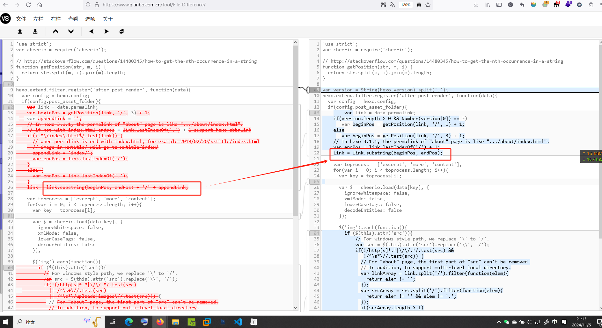Click the right-pointing triangle merge arrow
Viewport: 602px width, 328px height.
[106, 32]
